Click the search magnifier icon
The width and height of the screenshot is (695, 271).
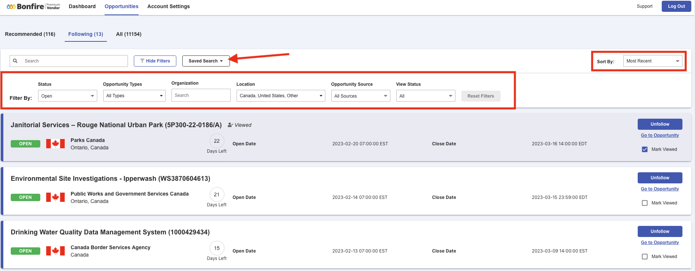(x=15, y=61)
